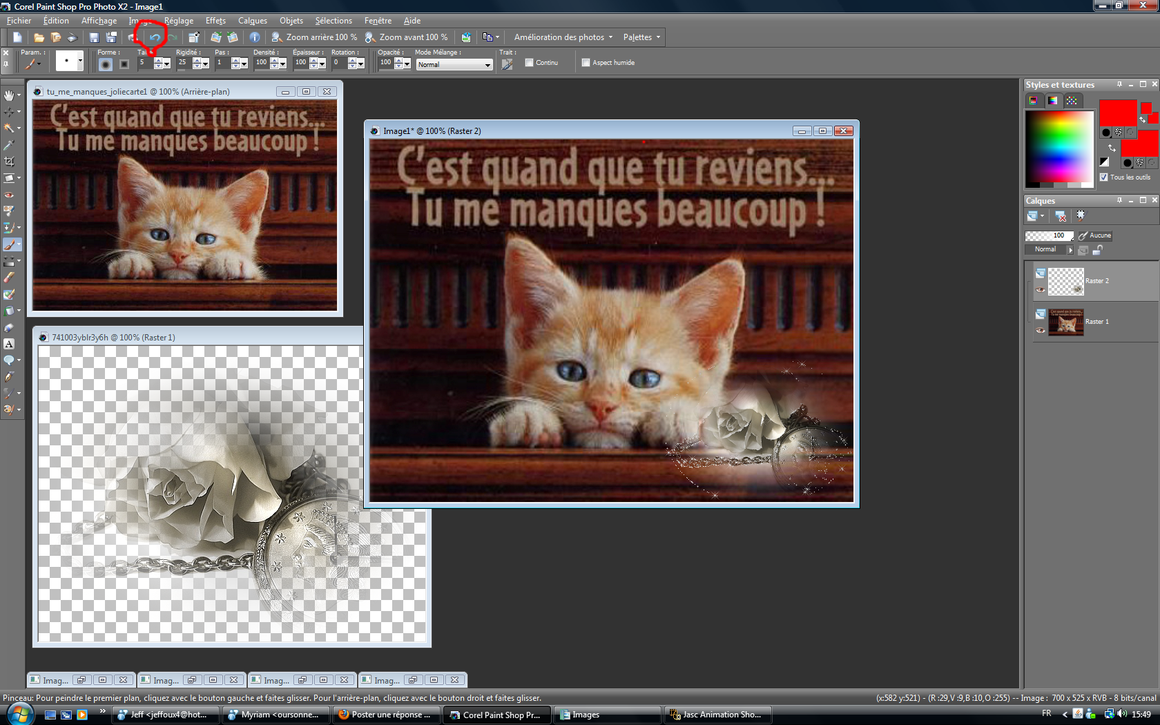Viewport: 1160px width, 725px height.
Task: Open the Calques menu
Action: pyautogui.click(x=253, y=21)
